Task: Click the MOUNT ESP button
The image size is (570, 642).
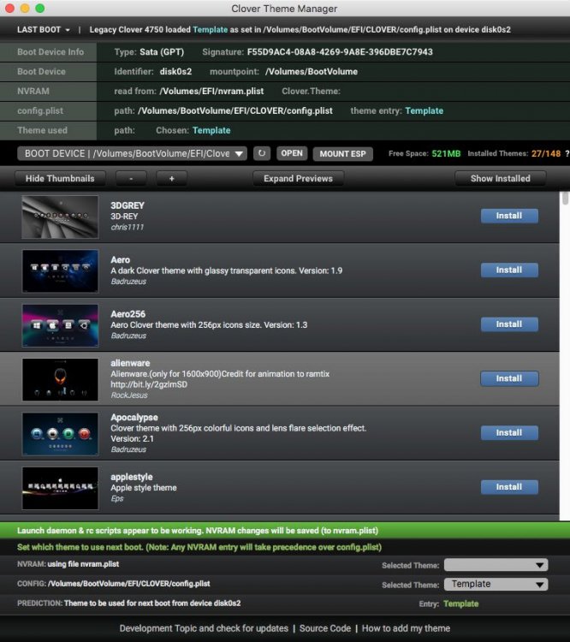Action: pyautogui.click(x=342, y=154)
